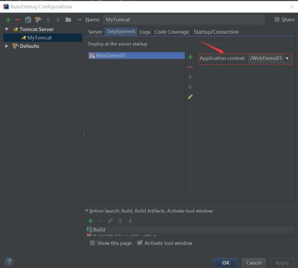Move before launch task up
The width and height of the screenshot is (298, 268).
tap(120, 221)
